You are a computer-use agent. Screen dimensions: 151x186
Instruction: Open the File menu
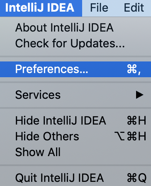pyautogui.click(x=99, y=8)
